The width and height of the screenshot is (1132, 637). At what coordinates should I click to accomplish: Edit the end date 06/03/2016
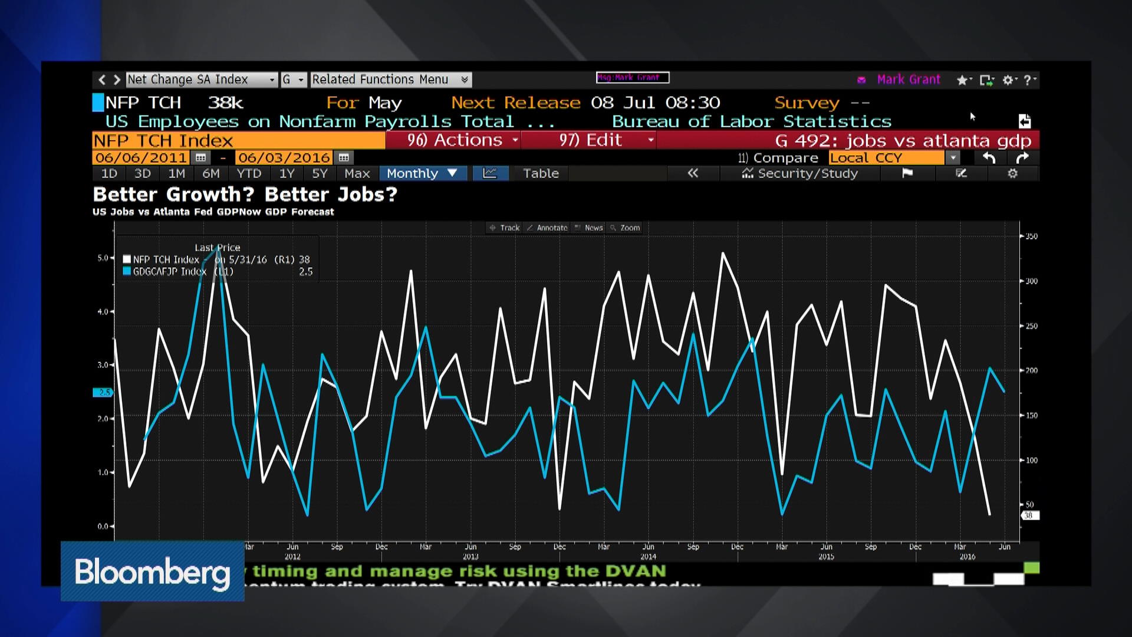pos(284,157)
